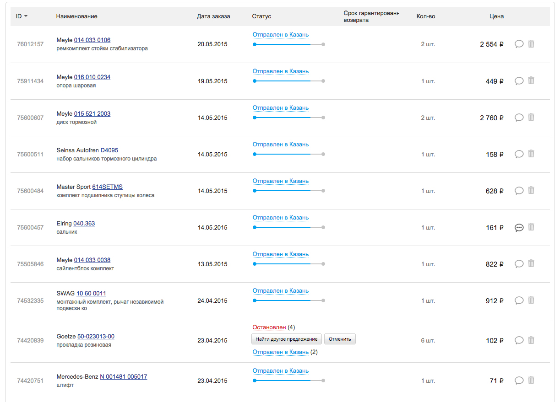
Task: Open comment icon for order 75911434
Action: 519,81
